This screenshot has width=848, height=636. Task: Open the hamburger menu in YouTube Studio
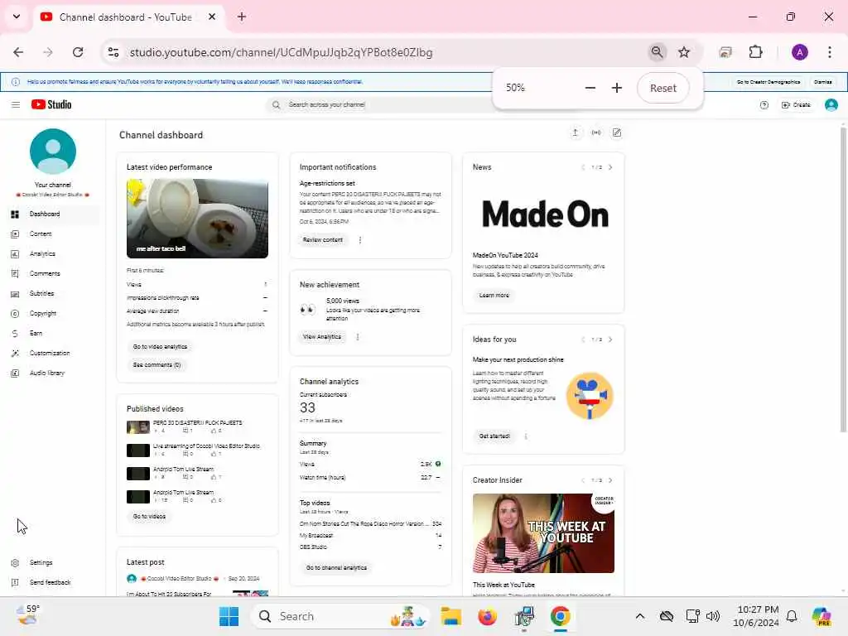(x=16, y=104)
